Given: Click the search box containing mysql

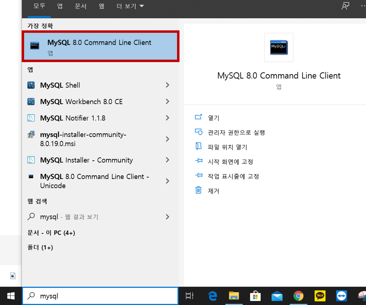Looking at the screenshot, I should (x=100, y=296).
